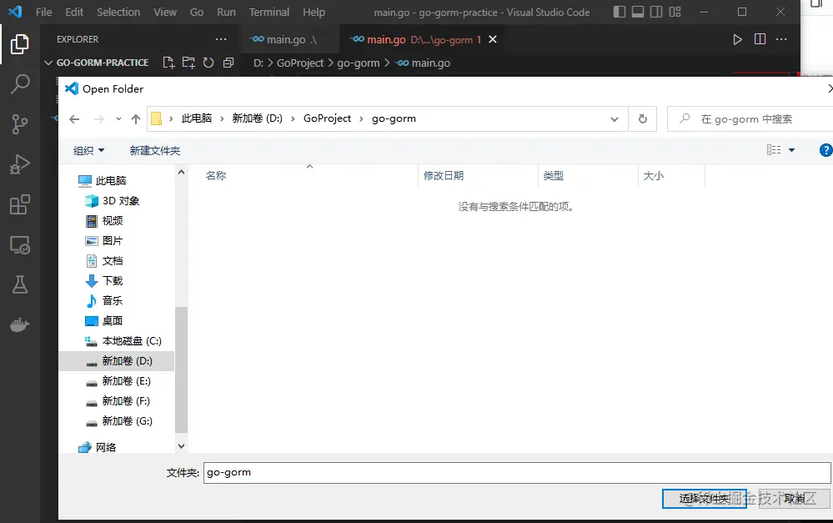Split the editor to the right
Viewport: 833px width, 523px height.
click(760, 39)
